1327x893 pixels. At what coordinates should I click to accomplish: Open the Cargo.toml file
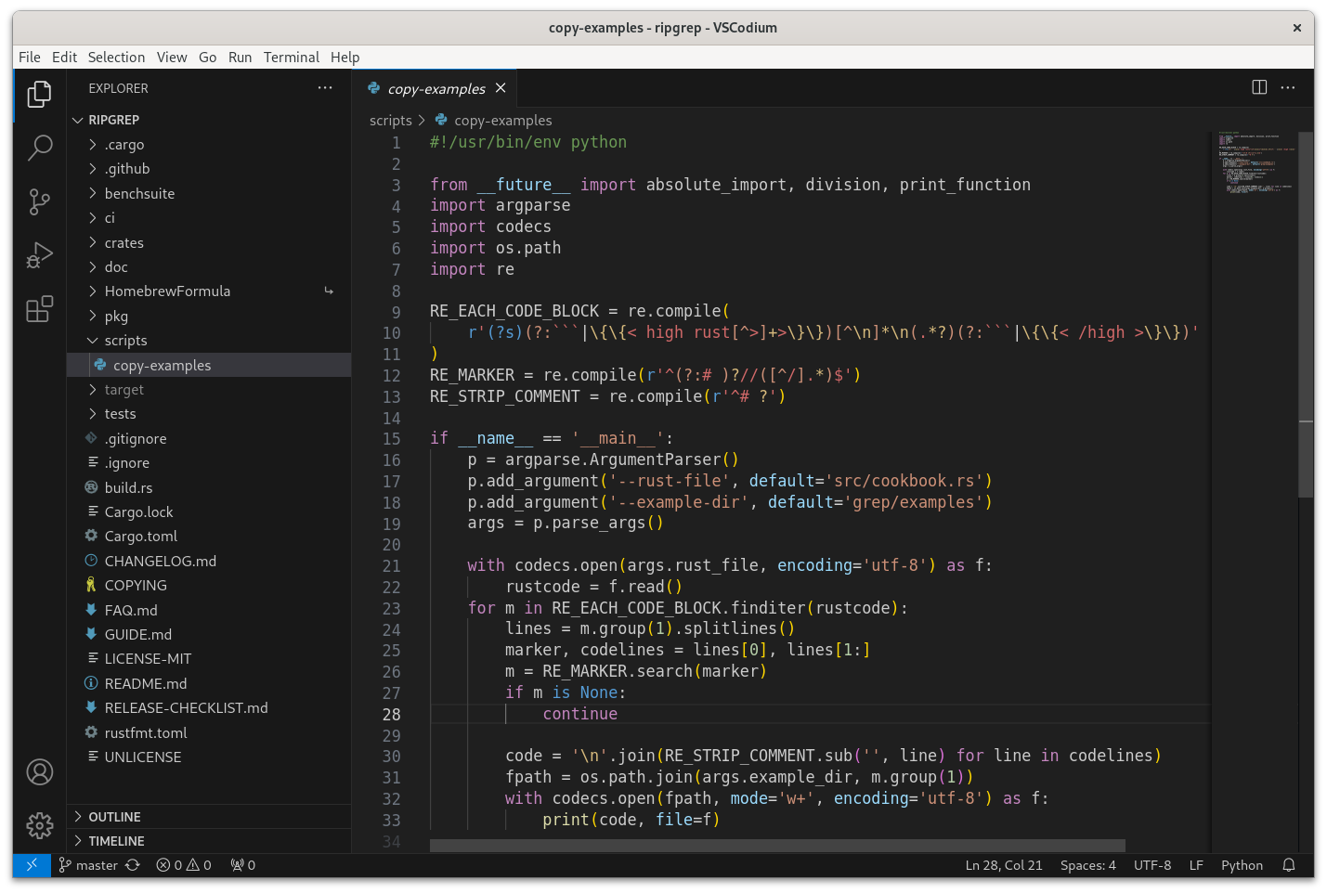[x=209, y=537]
